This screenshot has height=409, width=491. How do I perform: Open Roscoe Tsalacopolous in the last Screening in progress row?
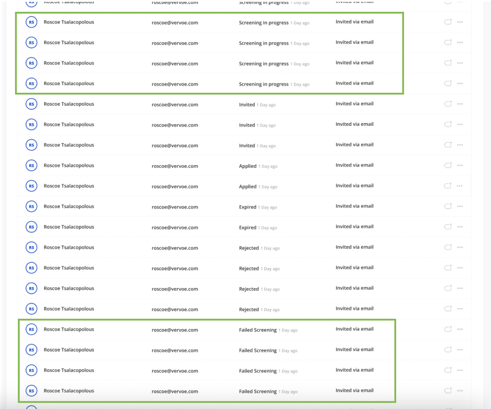coord(69,83)
